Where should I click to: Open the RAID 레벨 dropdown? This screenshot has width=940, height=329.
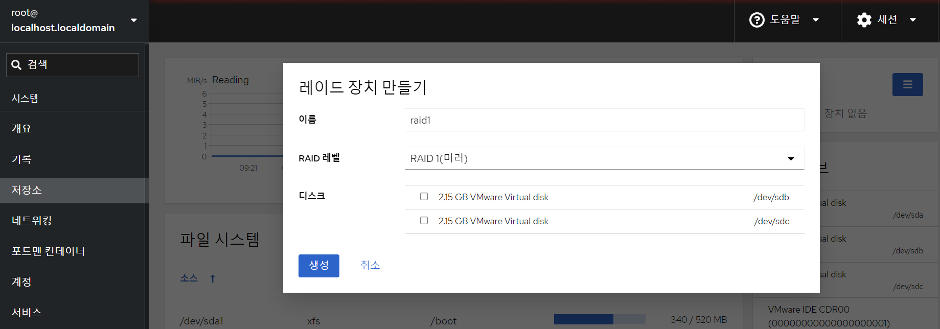point(604,158)
